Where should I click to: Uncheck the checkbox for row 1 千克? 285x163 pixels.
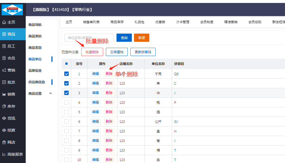pos(66,74)
